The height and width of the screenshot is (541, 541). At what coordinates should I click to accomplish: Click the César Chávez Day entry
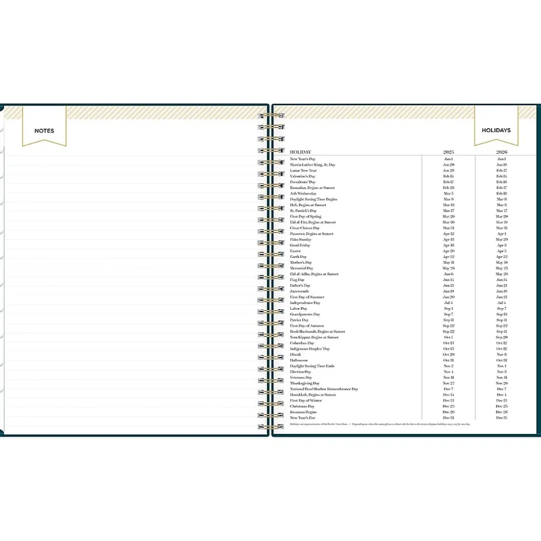(x=305, y=228)
